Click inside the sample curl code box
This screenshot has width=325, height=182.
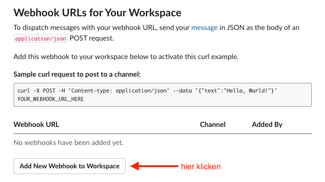click(x=162, y=95)
